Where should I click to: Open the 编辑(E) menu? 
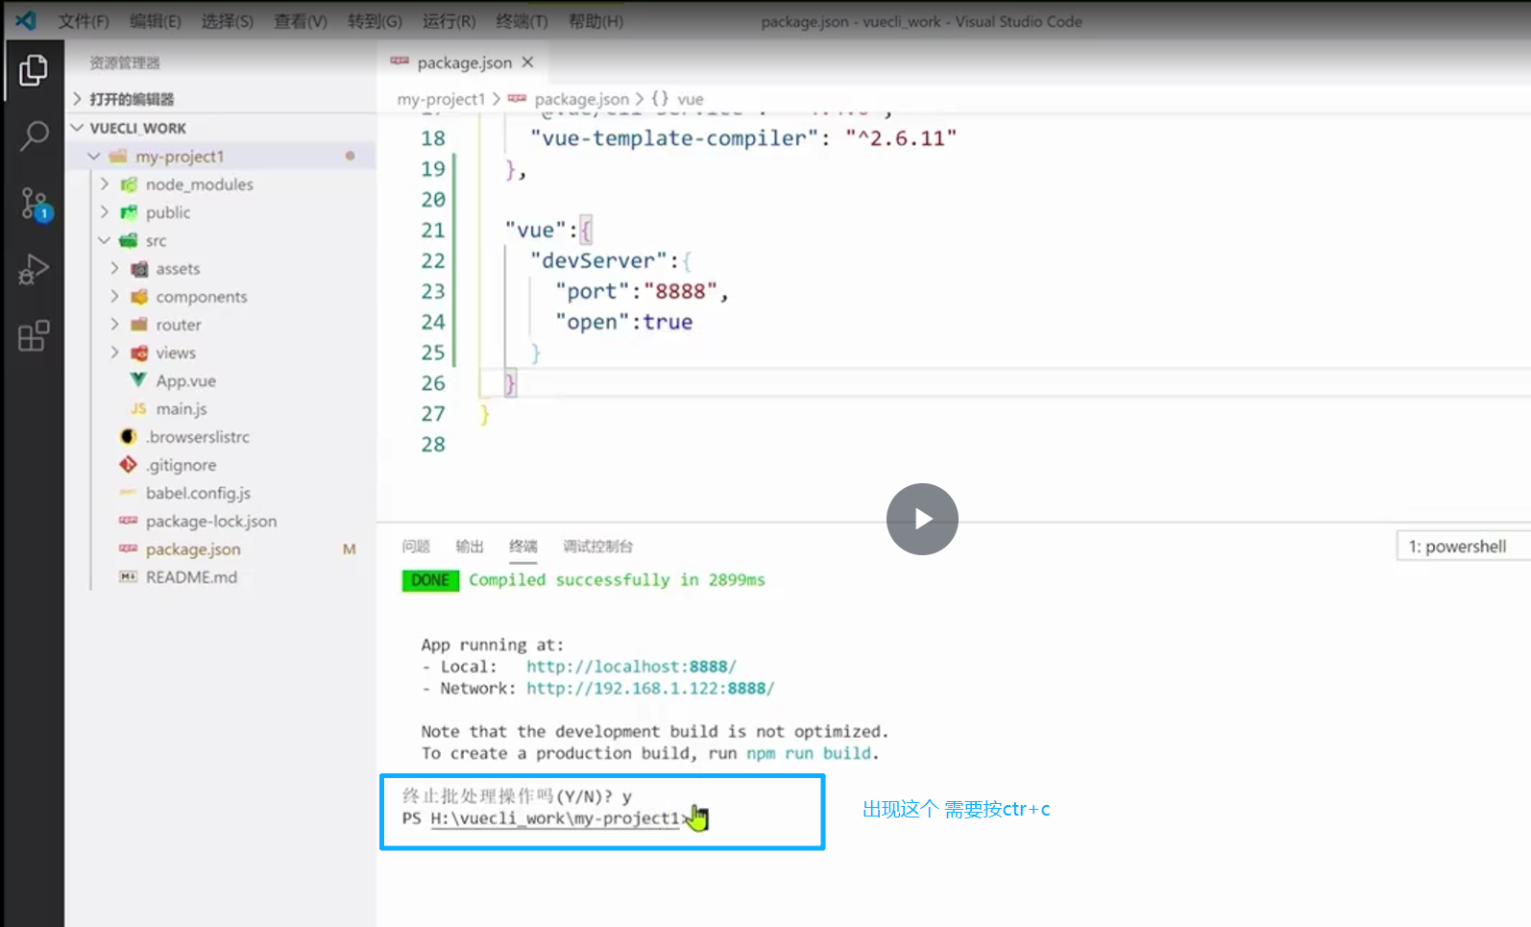coord(156,21)
